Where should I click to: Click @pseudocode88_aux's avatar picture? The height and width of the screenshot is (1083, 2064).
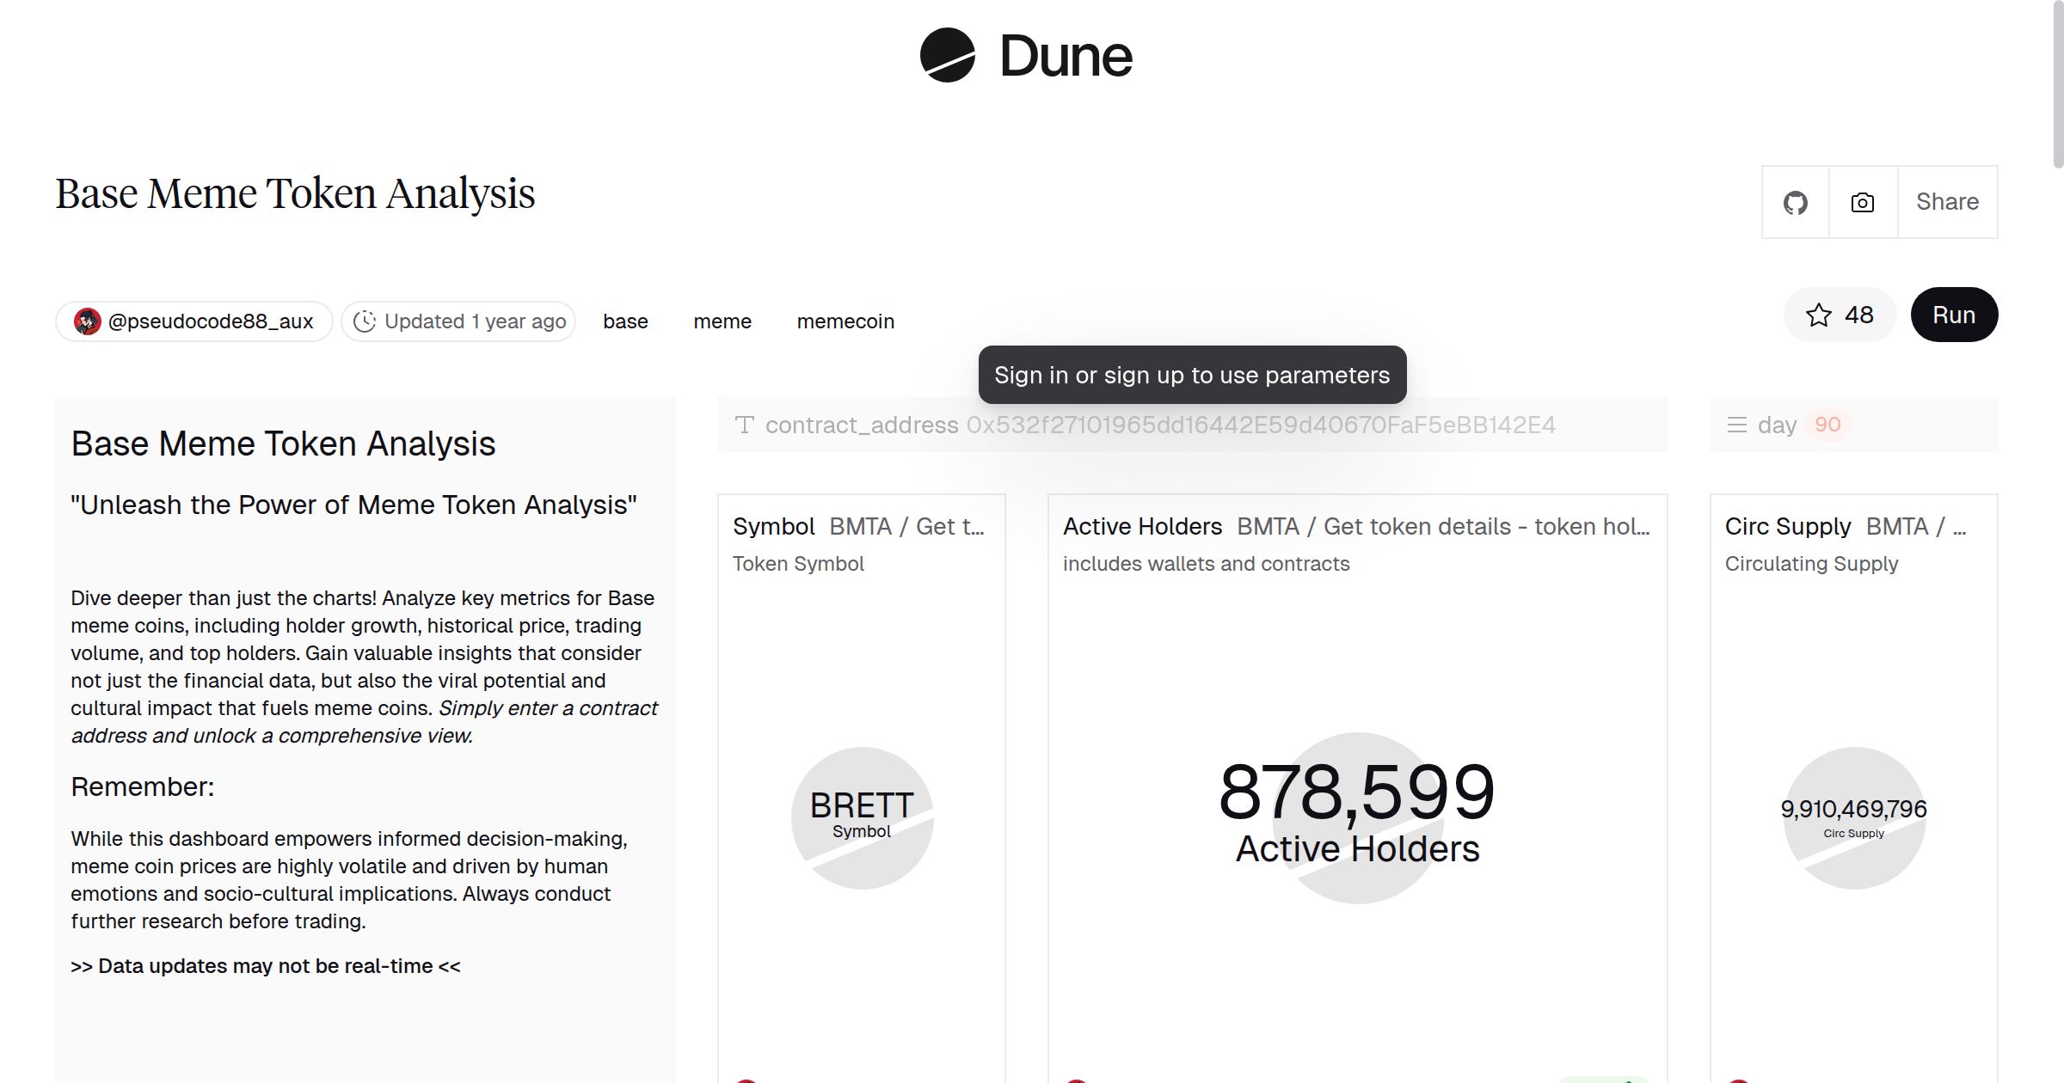[89, 320]
